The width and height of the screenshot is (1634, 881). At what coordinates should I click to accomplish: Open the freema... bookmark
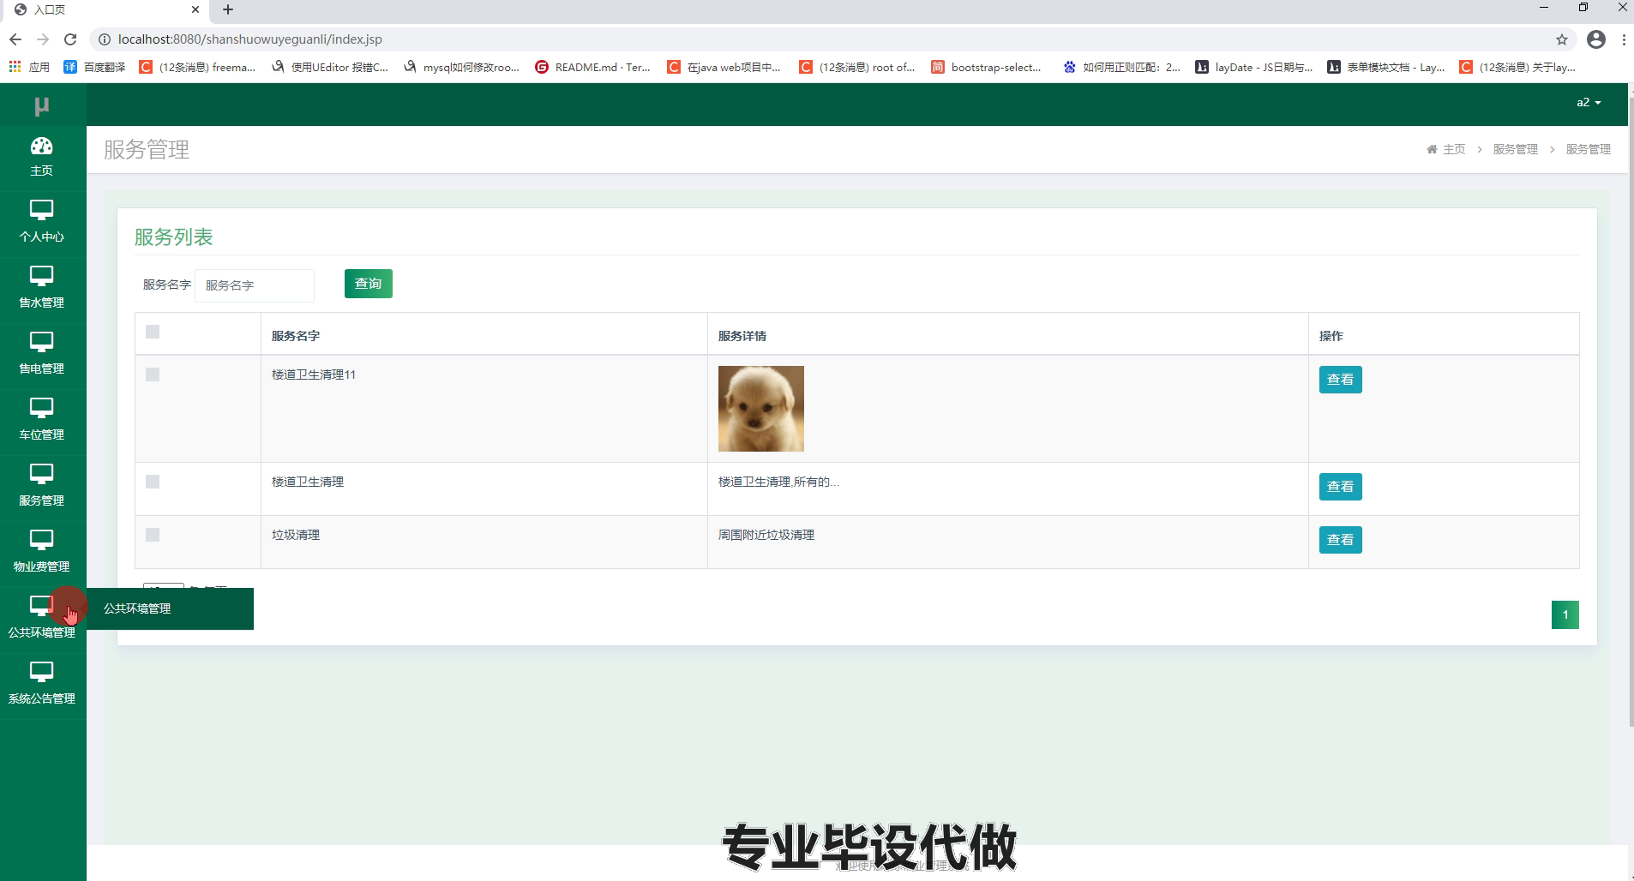pos(197,67)
